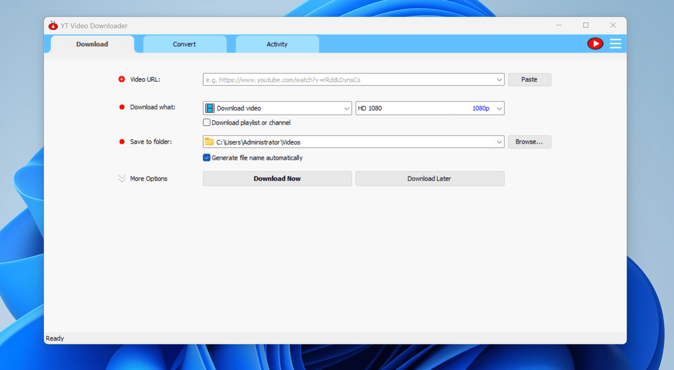This screenshot has height=370, width=674.
Task: Click the red plus icon beside Video URL
Action: tap(122, 79)
